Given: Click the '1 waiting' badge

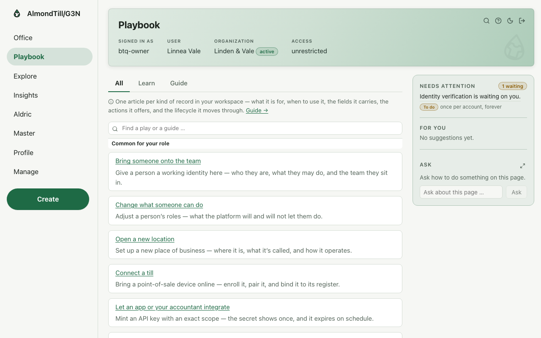Looking at the screenshot, I should (x=513, y=86).
